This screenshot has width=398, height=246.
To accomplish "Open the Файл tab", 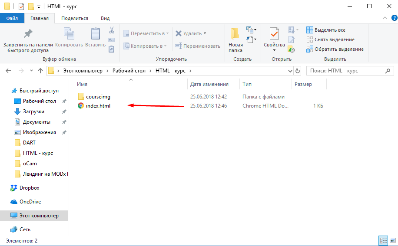I will pos(12,18).
